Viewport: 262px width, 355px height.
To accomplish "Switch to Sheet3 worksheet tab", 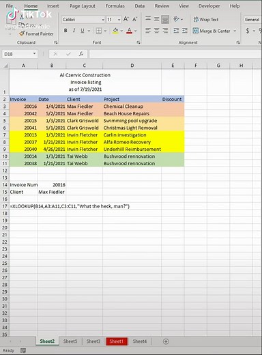I will pyautogui.click(x=93, y=341).
